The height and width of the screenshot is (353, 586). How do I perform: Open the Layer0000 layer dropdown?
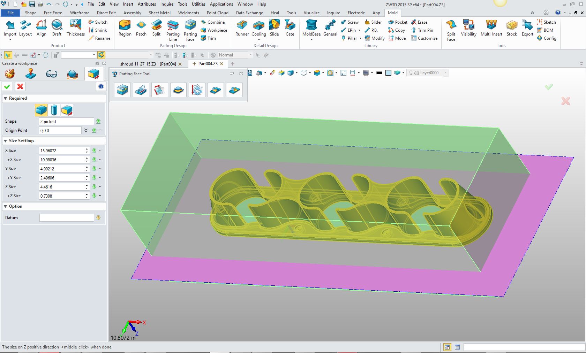(x=445, y=73)
